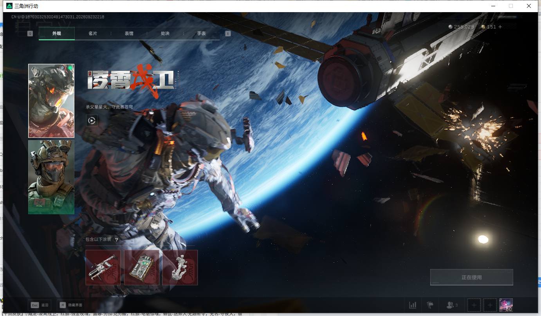Screen dimensions: 541x316
Task: Close the 三角洲行动 window
Action: (528, 6)
